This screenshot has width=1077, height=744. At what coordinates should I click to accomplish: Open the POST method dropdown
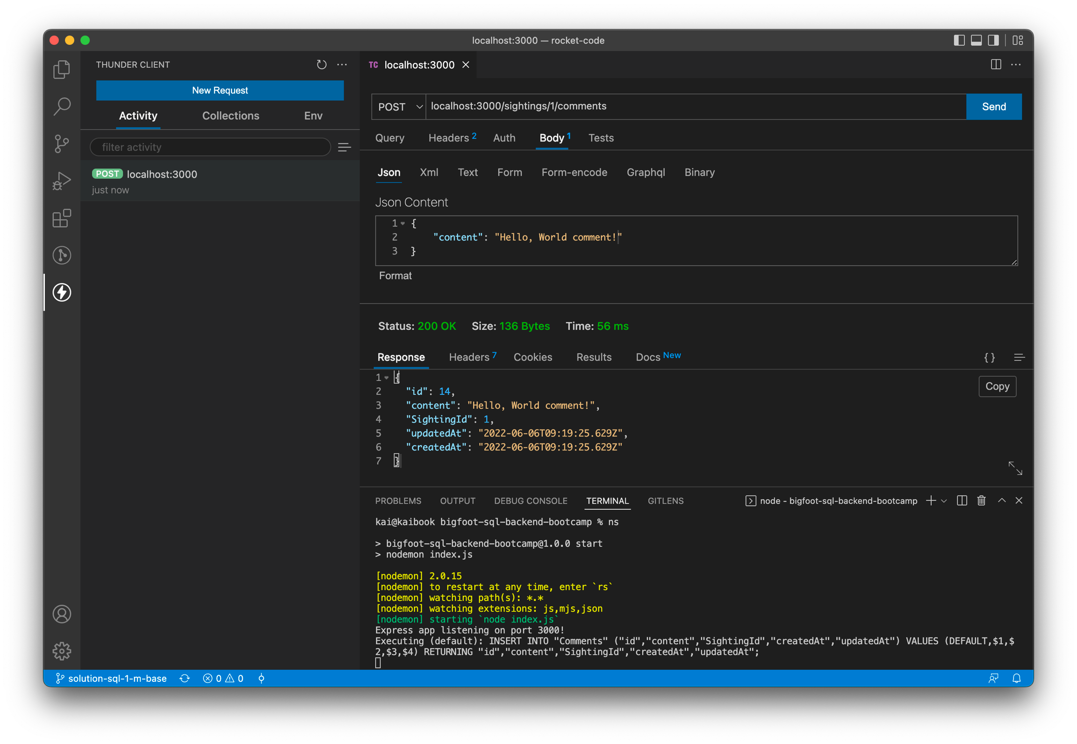(399, 107)
